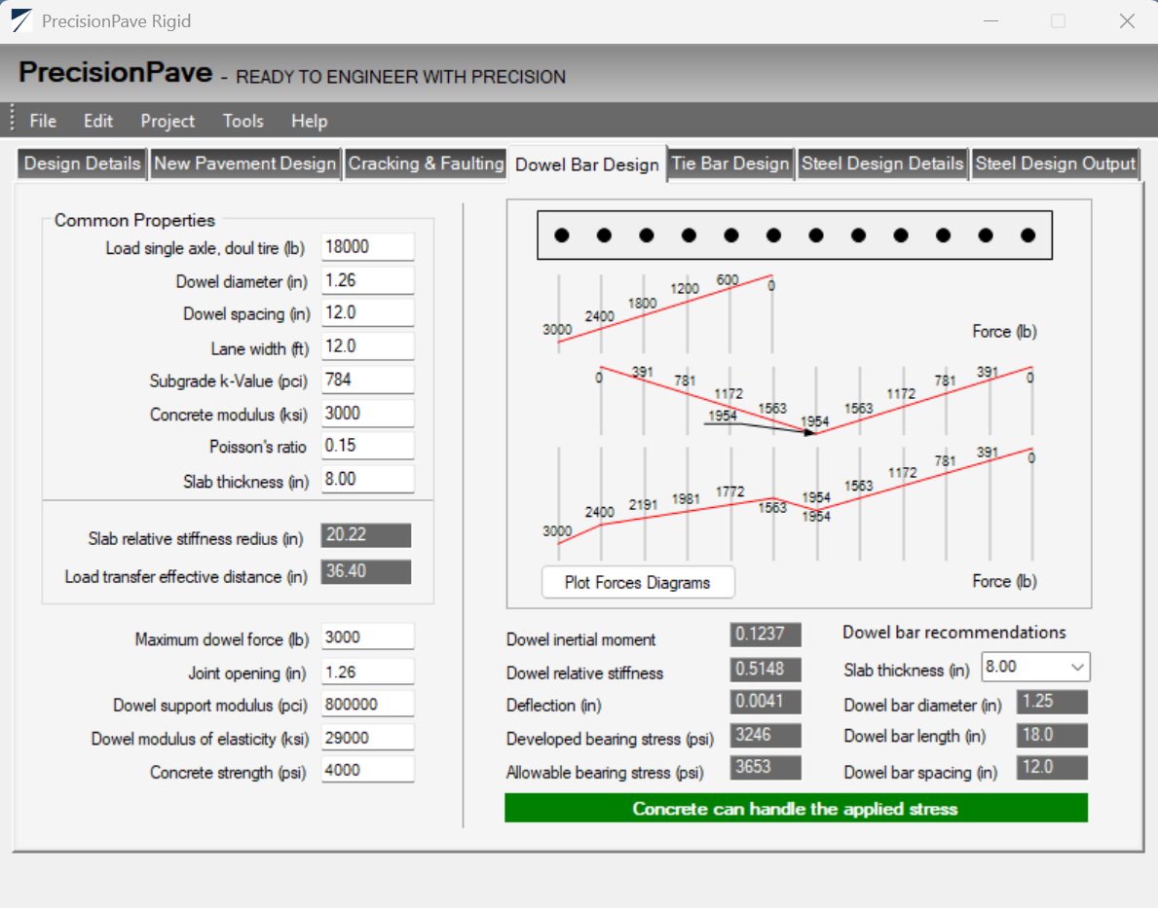Click the Load single axle input field
The image size is (1158, 908).
point(368,247)
